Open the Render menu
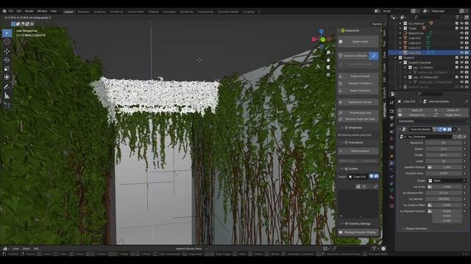471x264 pixels. click(x=29, y=11)
